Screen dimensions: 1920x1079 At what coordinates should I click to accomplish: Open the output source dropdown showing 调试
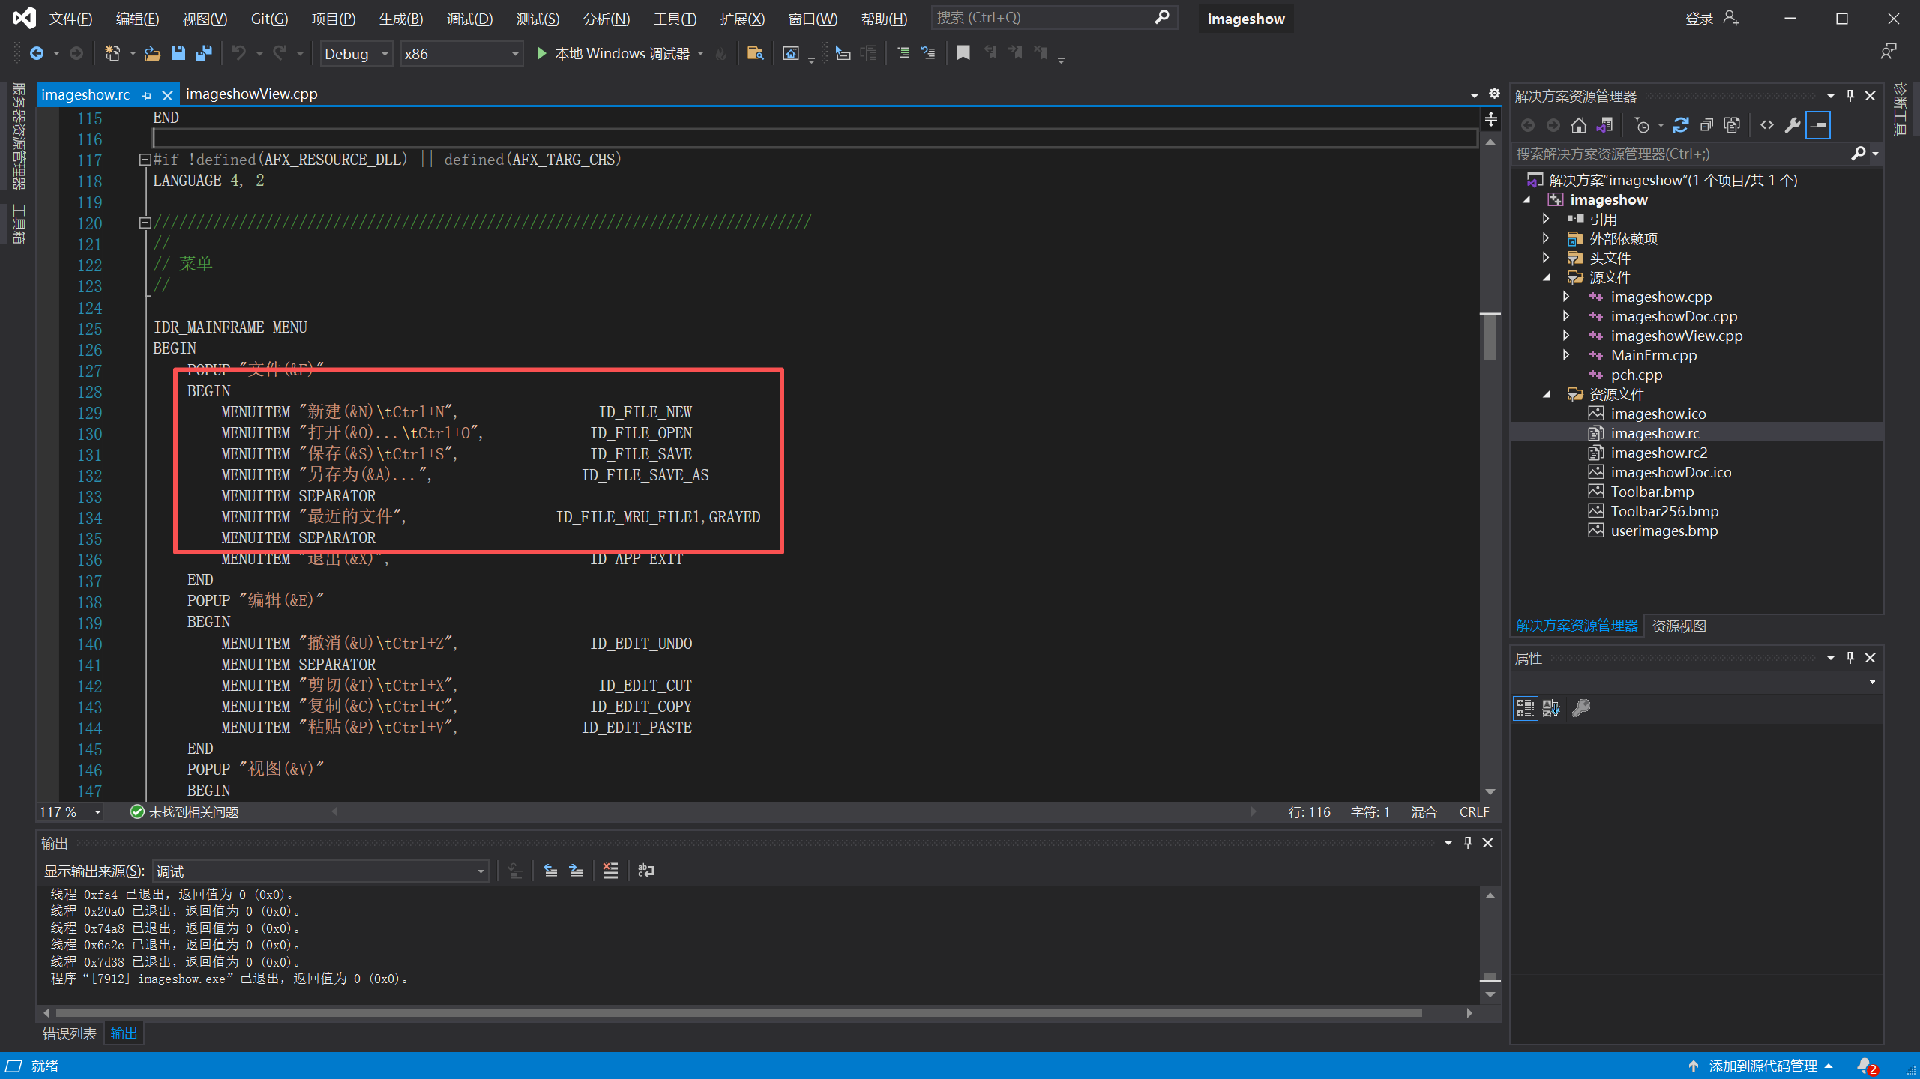[x=321, y=871]
